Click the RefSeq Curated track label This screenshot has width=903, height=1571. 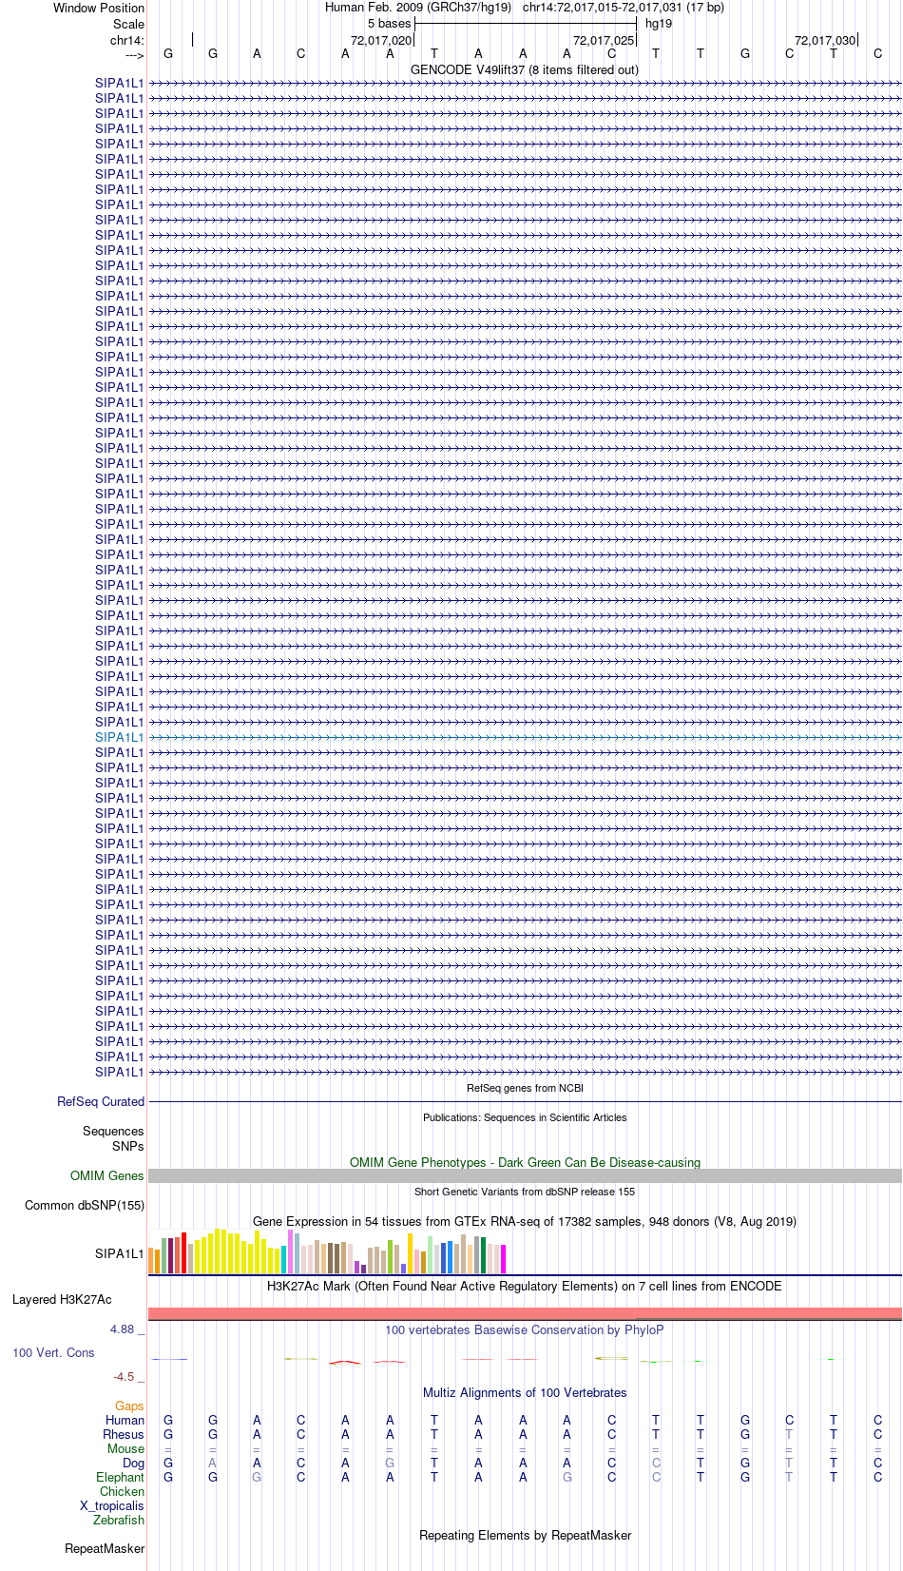[101, 1101]
